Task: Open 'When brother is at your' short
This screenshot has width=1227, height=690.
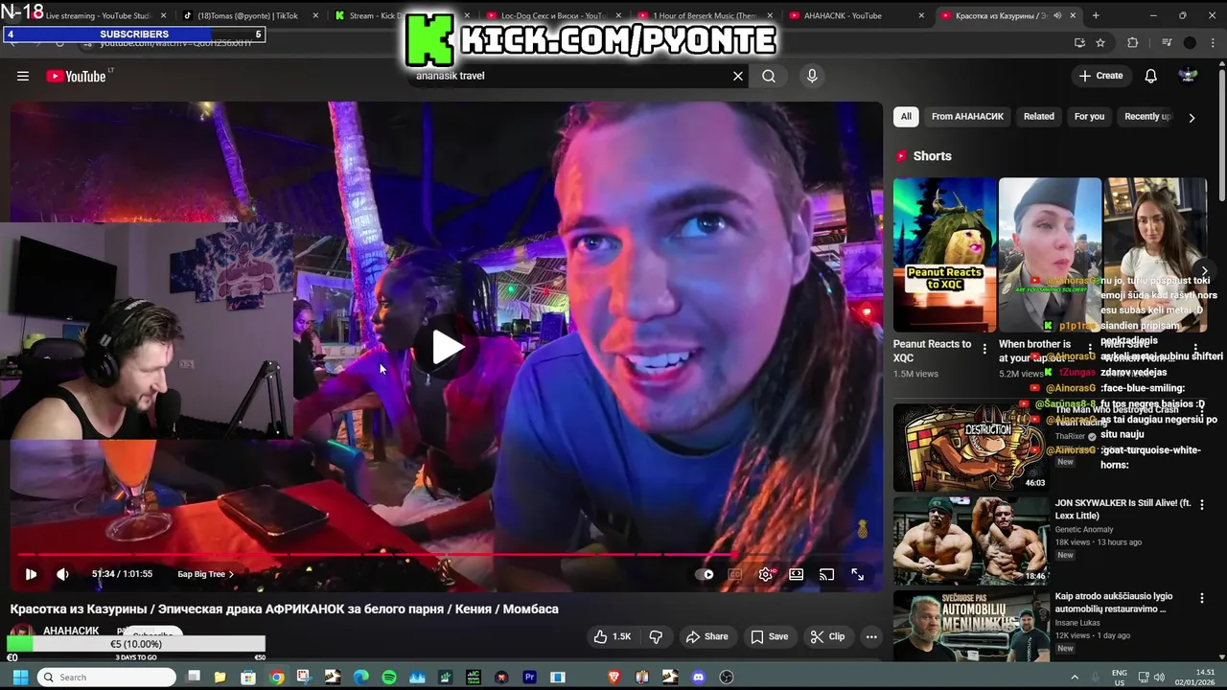Action: coord(1050,255)
